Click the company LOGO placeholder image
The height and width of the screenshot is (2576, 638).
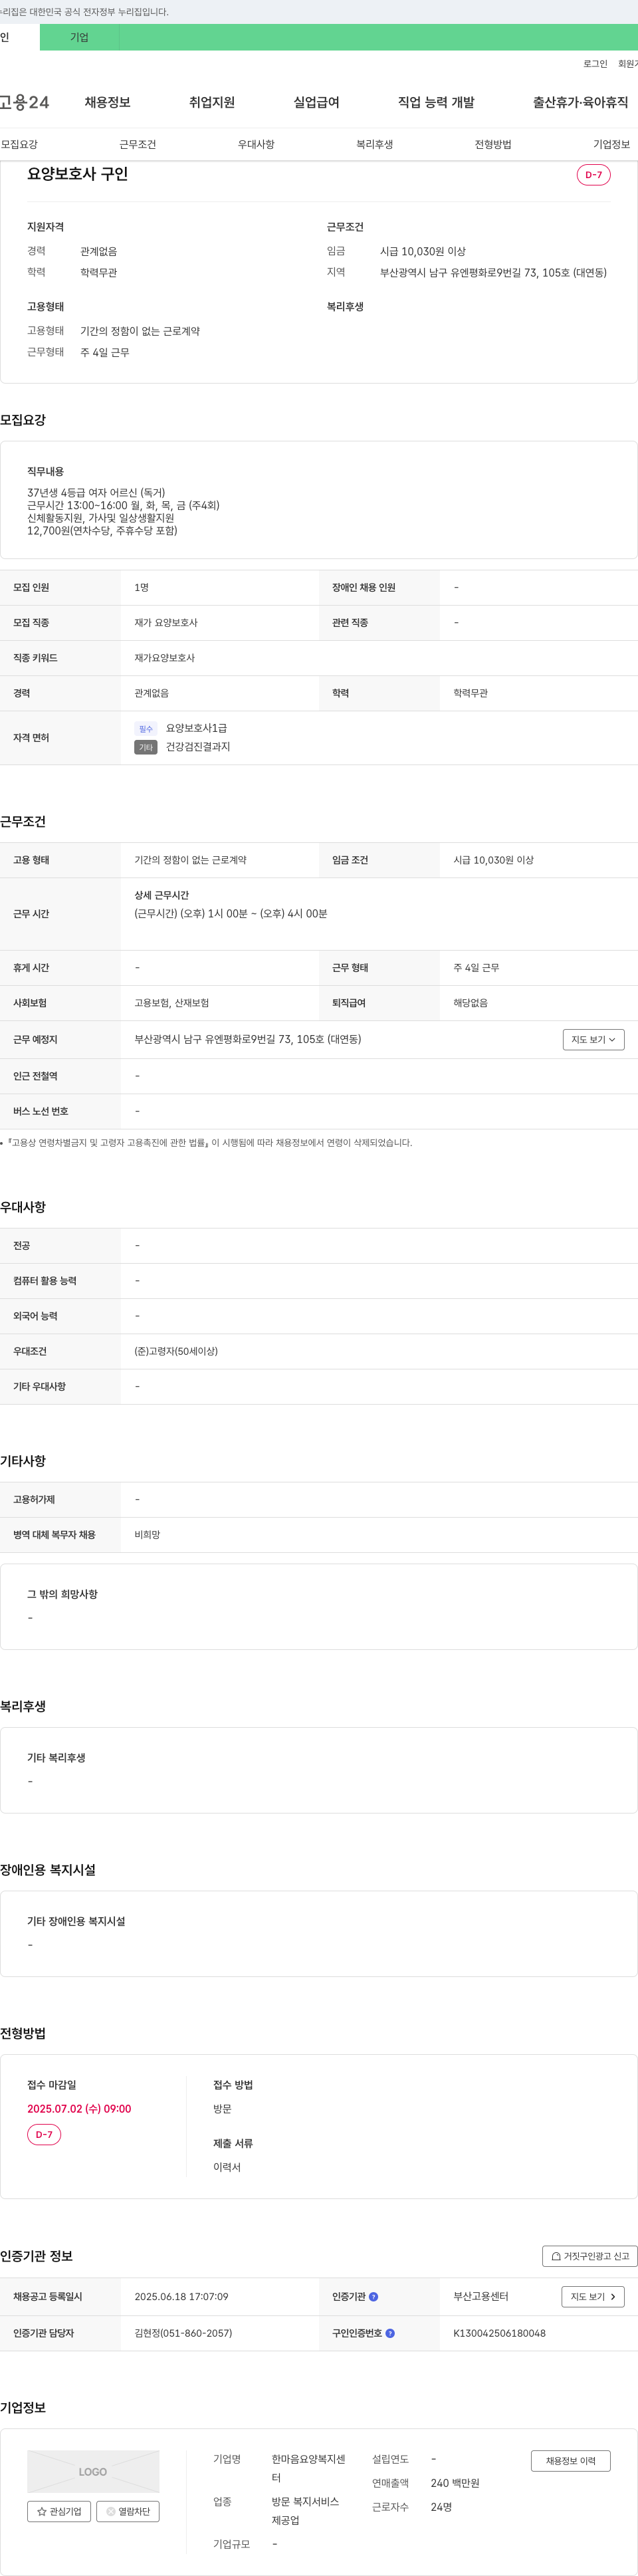coord(93,2471)
